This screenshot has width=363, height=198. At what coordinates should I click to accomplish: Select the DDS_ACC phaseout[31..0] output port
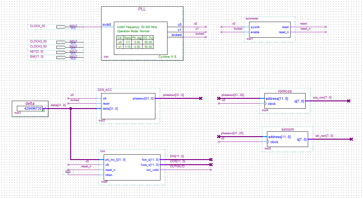(143, 99)
